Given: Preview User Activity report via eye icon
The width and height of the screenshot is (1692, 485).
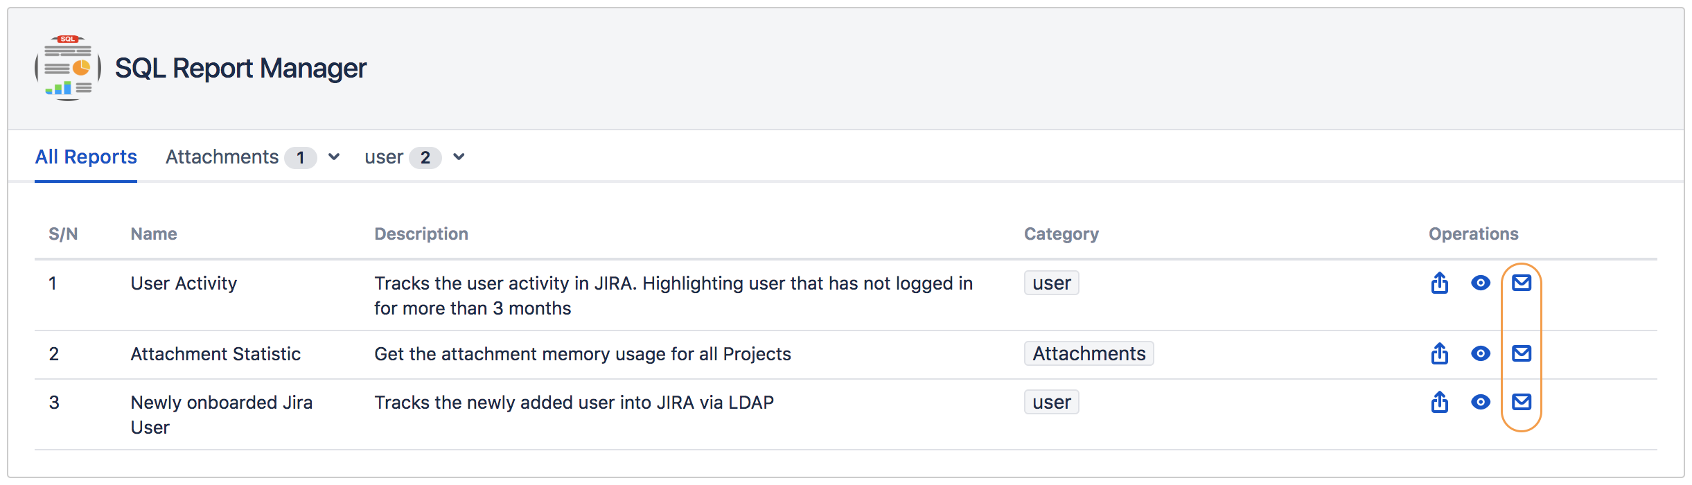Looking at the screenshot, I should (1480, 283).
